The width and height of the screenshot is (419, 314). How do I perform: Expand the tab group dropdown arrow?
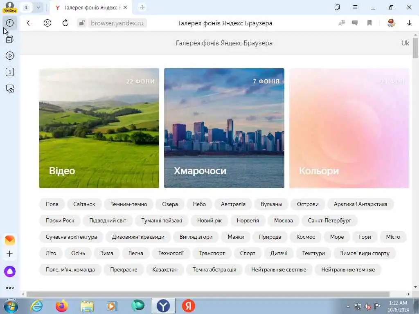(38, 7)
